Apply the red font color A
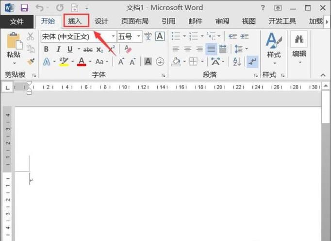 coord(82,62)
